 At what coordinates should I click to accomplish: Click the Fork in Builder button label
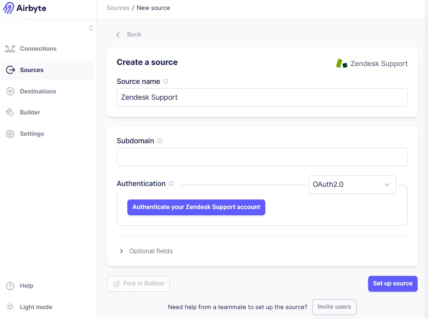tap(144, 283)
